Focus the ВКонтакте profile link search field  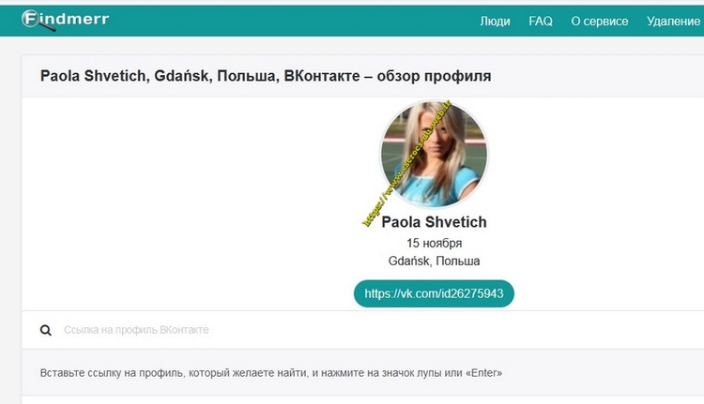click(282, 330)
